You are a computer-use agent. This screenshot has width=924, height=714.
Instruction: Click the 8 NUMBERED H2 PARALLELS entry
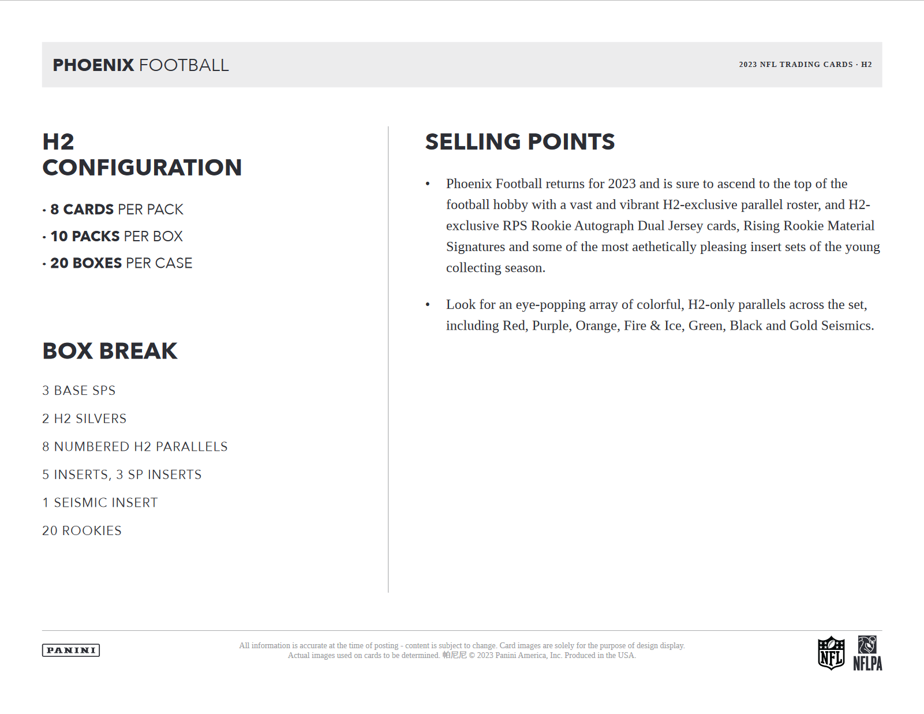[135, 447]
